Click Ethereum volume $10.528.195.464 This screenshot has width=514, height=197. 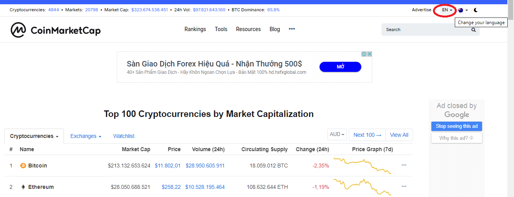click(205, 187)
